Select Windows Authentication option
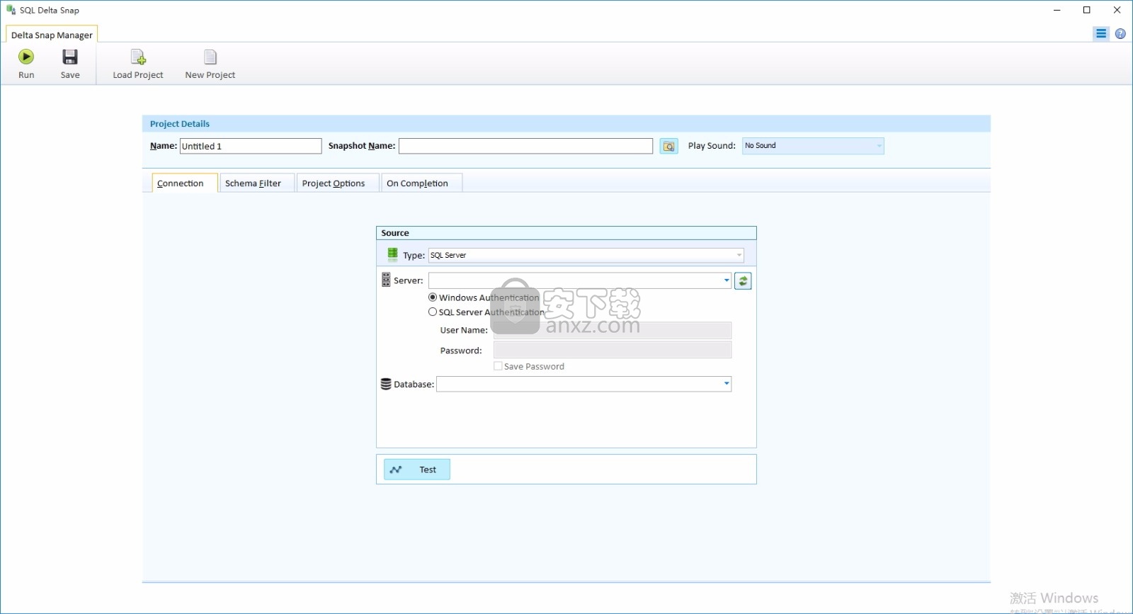Image resolution: width=1133 pixels, height=614 pixels. click(484, 297)
